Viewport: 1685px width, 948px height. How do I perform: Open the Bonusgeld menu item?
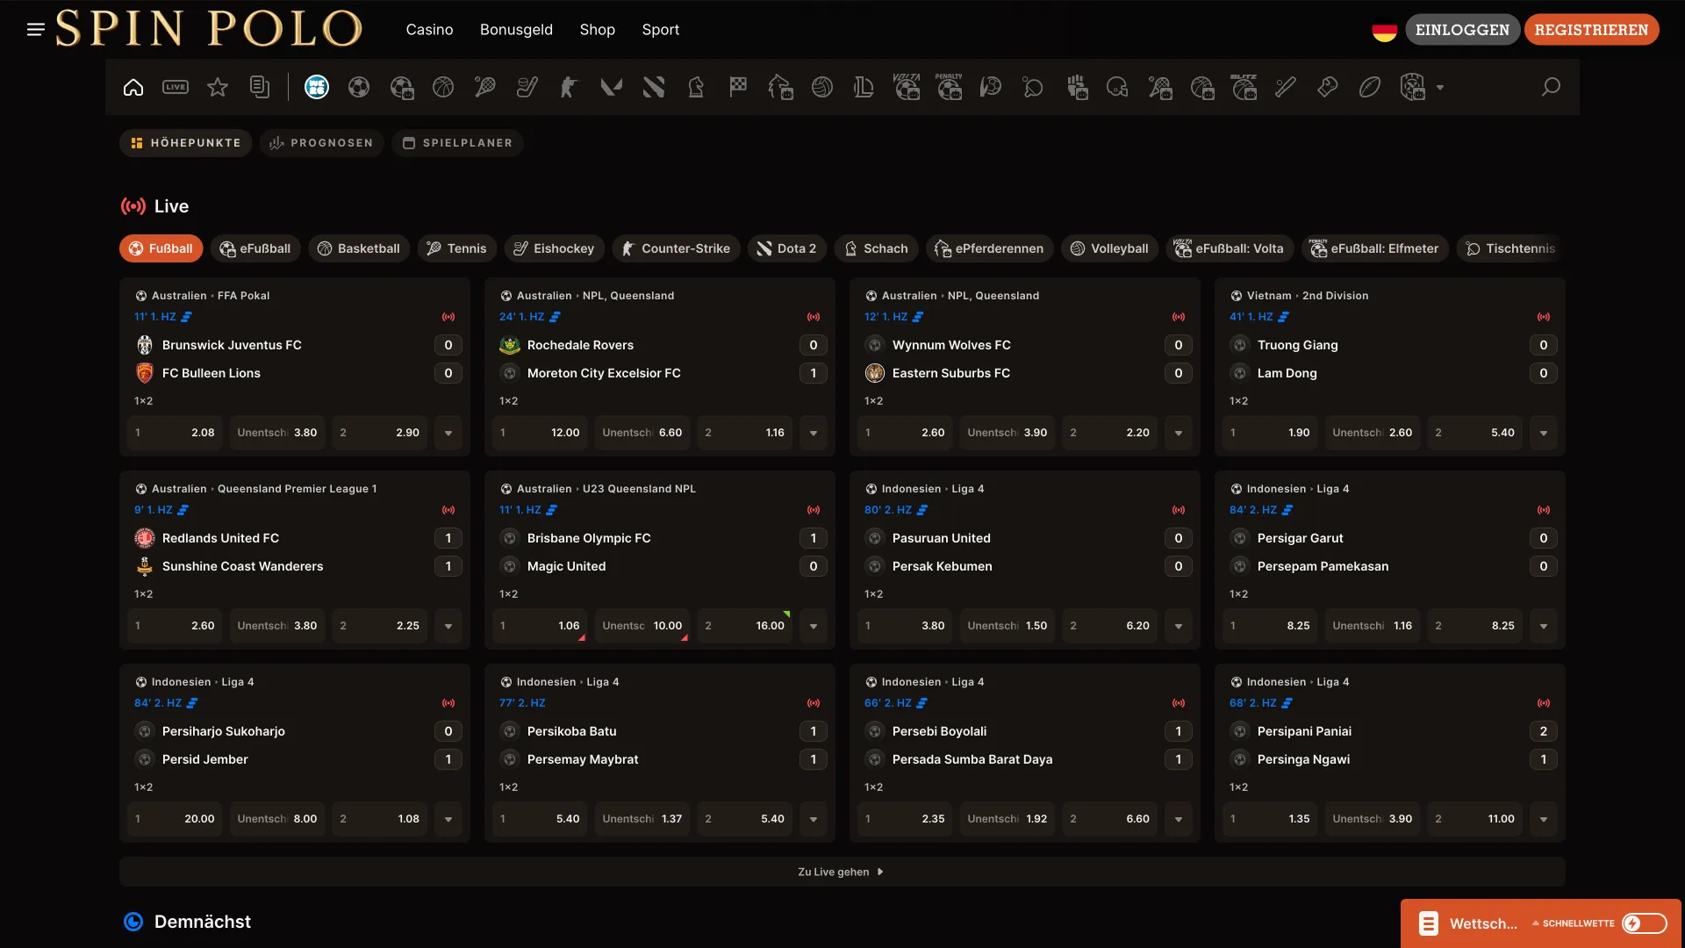(x=516, y=30)
